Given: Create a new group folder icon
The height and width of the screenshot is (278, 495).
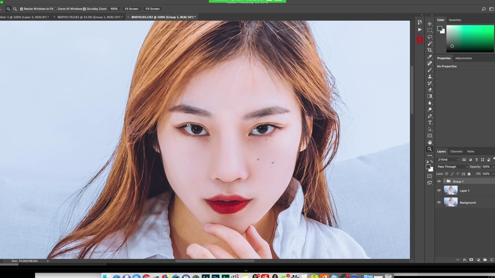Looking at the screenshot, I should tap(485, 260).
